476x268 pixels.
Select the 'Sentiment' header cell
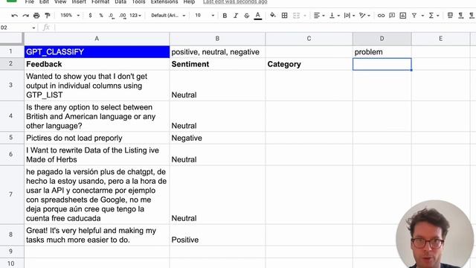[x=217, y=64]
